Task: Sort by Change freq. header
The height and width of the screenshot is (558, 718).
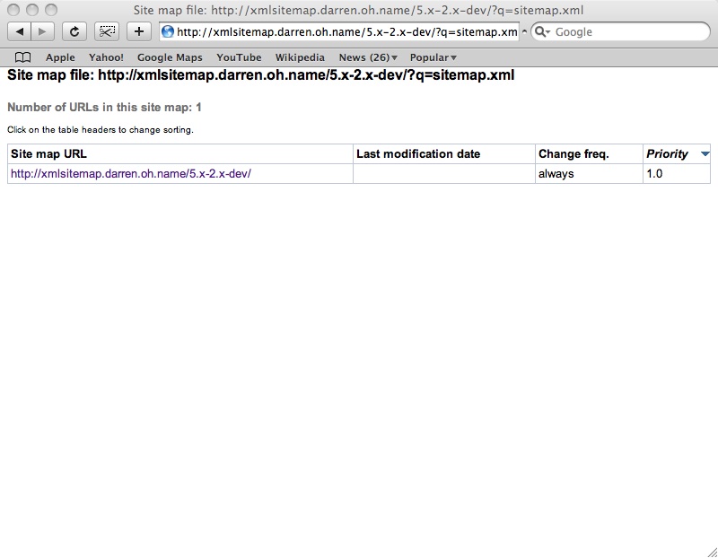Action: point(589,153)
